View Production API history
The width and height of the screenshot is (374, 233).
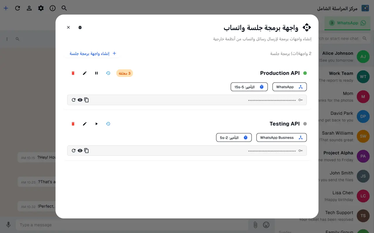(108, 73)
